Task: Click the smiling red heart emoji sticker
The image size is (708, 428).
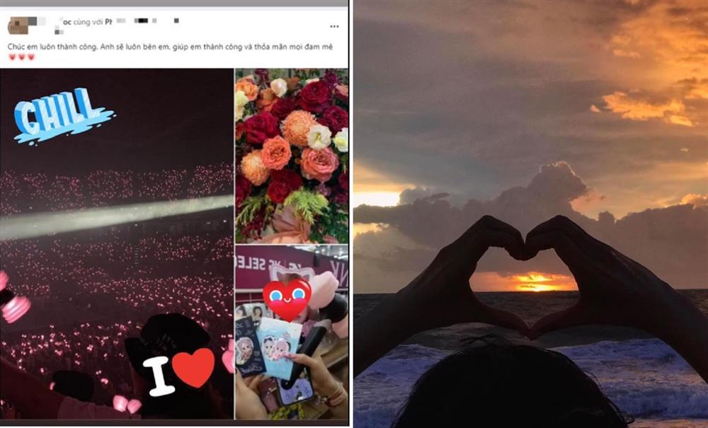Action: pyautogui.click(x=286, y=299)
